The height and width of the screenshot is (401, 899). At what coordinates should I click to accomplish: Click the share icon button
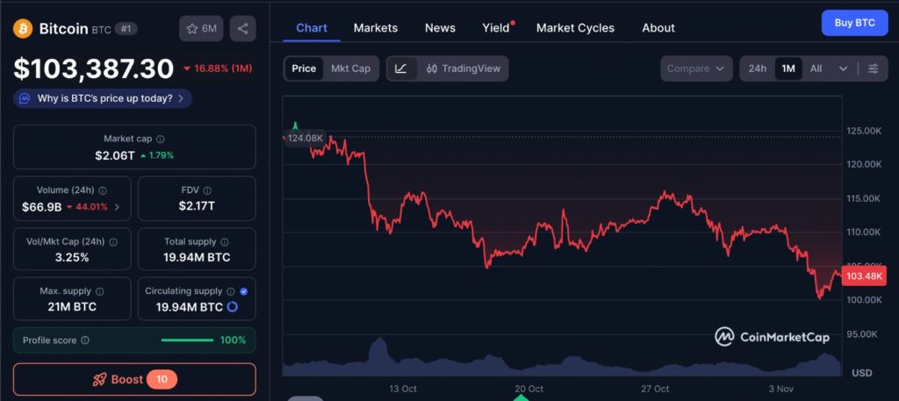click(243, 29)
